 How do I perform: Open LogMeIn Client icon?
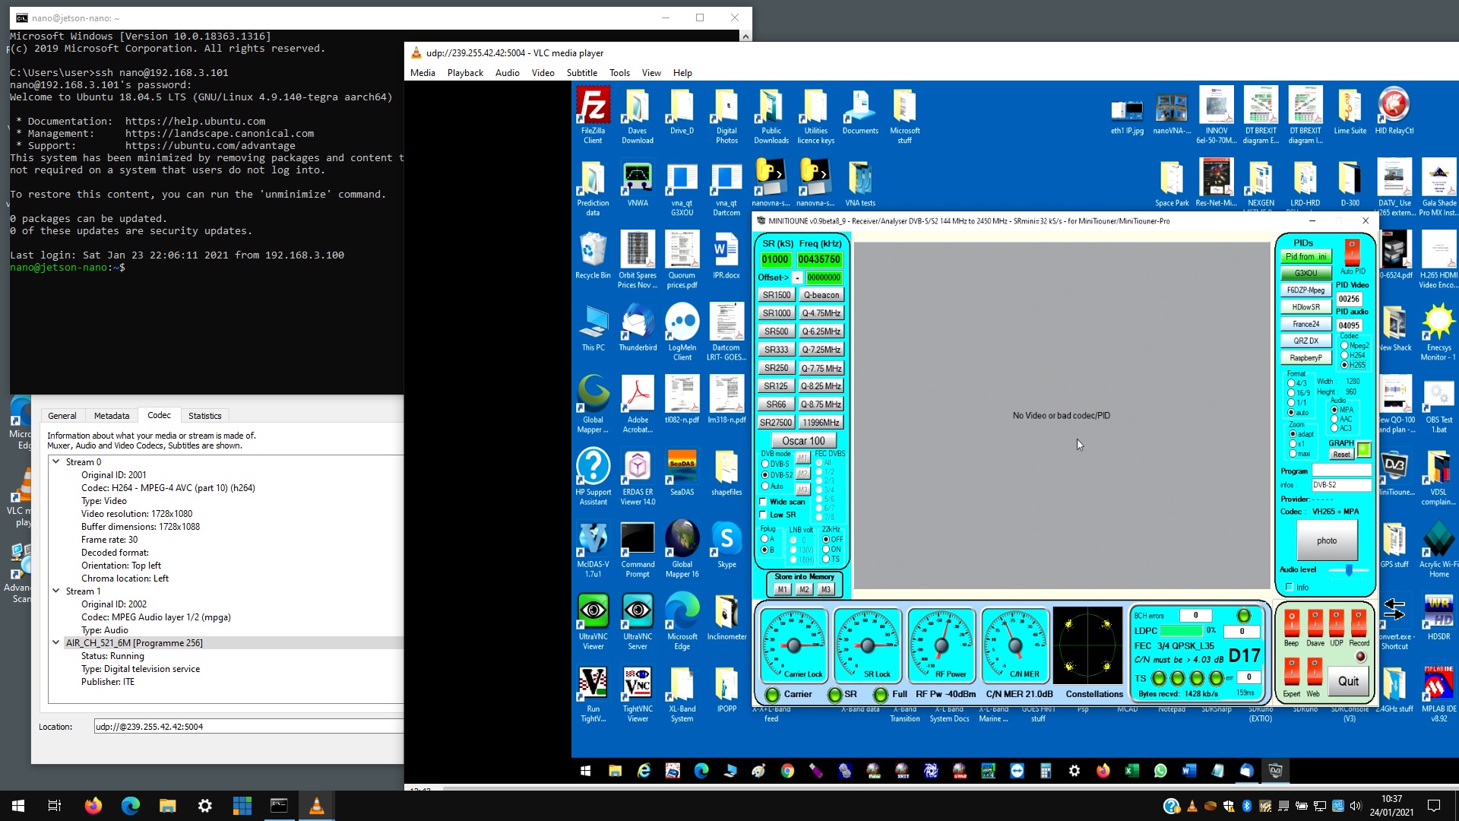[x=682, y=332]
